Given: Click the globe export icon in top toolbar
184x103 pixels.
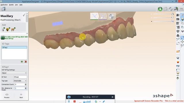Looking at the screenshot, I should (176, 9).
